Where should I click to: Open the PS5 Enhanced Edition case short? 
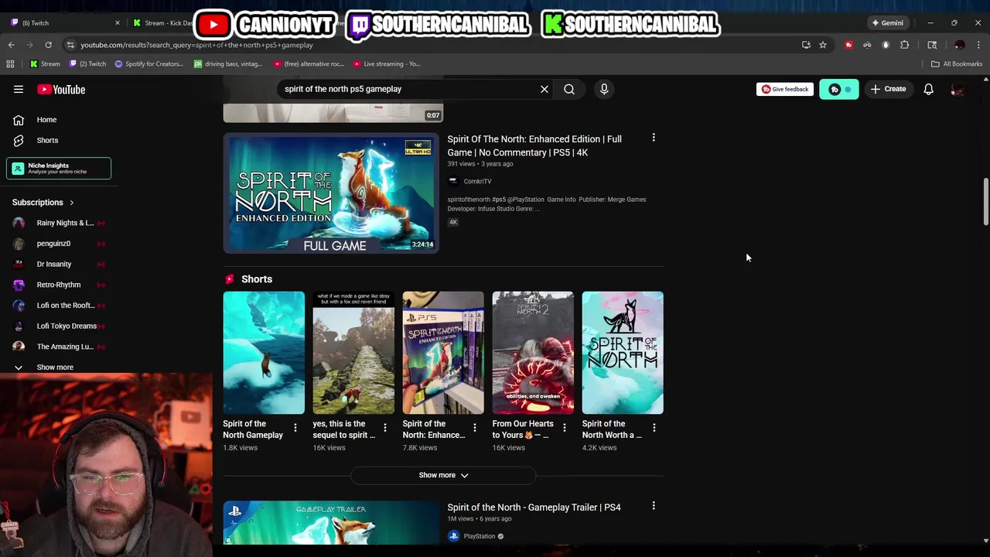click(443, 353)
